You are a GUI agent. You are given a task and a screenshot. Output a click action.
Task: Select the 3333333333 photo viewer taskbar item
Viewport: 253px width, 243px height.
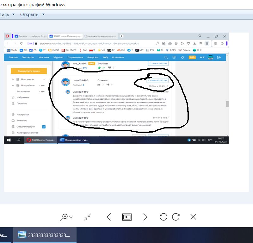[45, 235]
